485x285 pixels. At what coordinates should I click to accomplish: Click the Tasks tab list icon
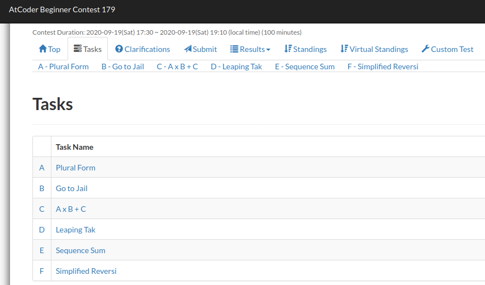pos(78,49)
